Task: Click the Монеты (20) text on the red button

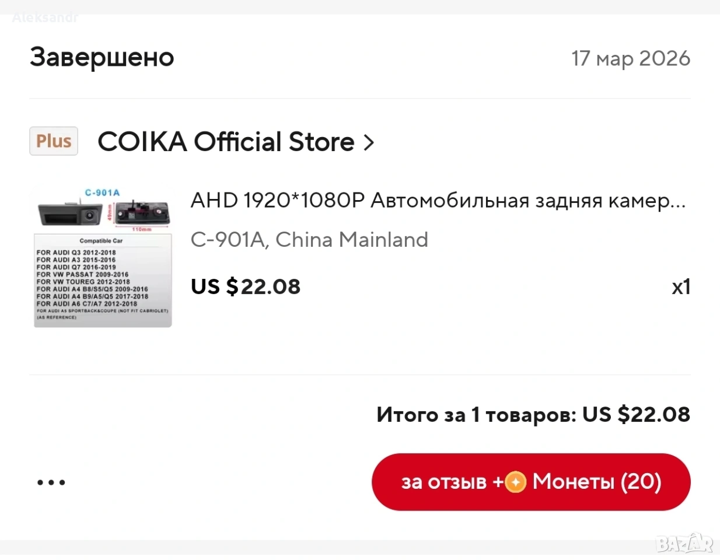Action: click(x=596, y=482)
